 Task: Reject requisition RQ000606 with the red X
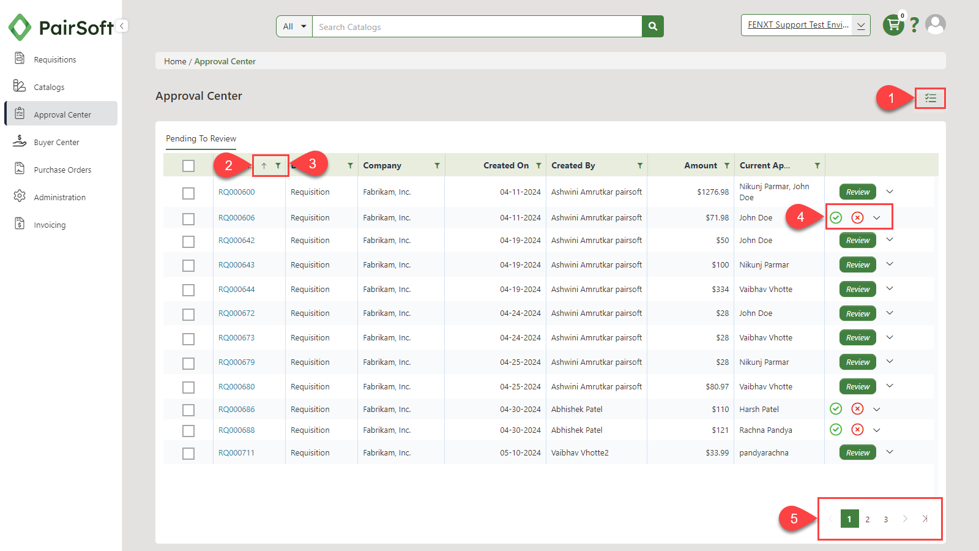[x=857, y=217]
